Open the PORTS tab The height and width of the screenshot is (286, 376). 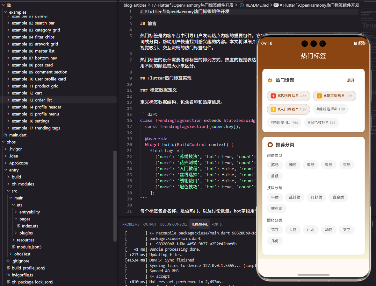[x=216, y=224]
